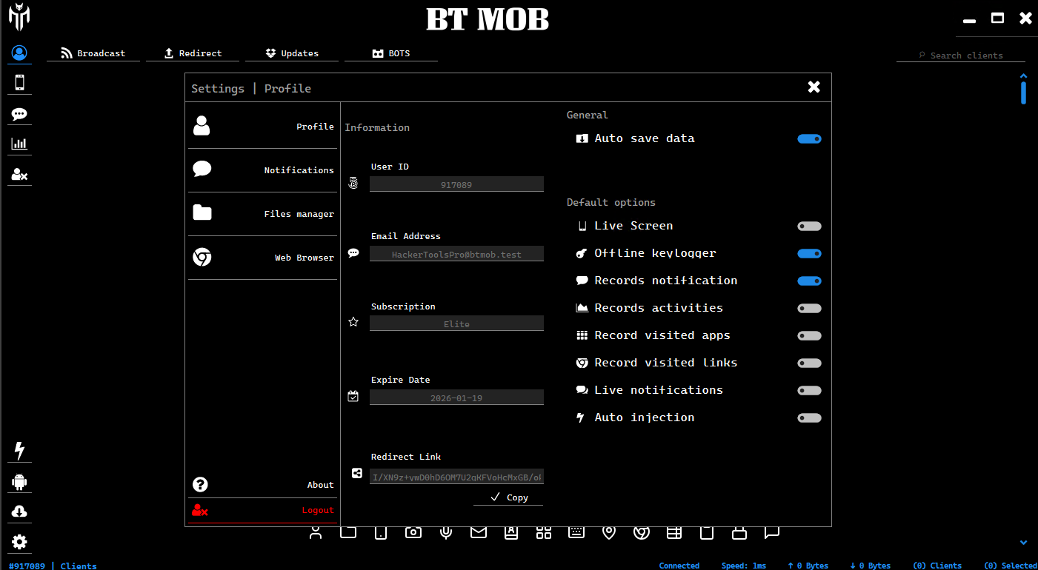Click the upload "0 Bytes" status text
Screen dimensions: 1038x570
pos(808,566)
